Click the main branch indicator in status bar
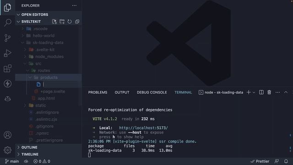The image size is (293, 165). tap(12, 161)
